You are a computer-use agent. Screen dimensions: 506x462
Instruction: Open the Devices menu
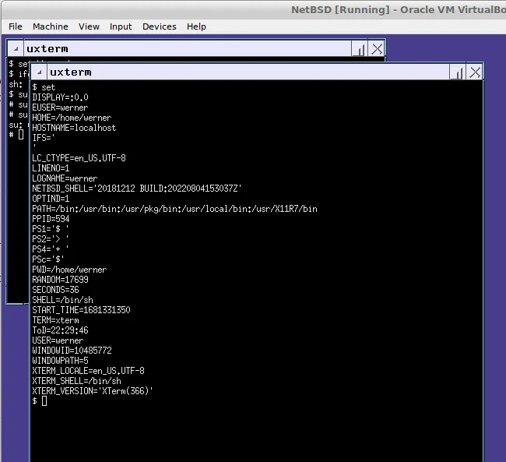(x=159, y=26)
